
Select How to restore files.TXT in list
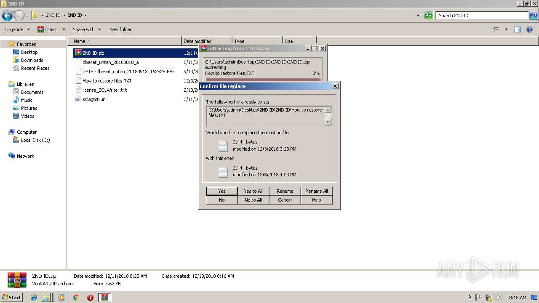tap(107, 81)
